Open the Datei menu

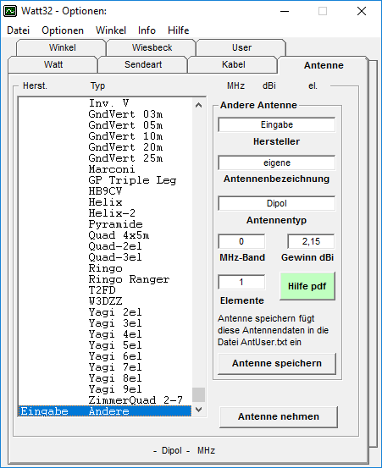[19, 30]
